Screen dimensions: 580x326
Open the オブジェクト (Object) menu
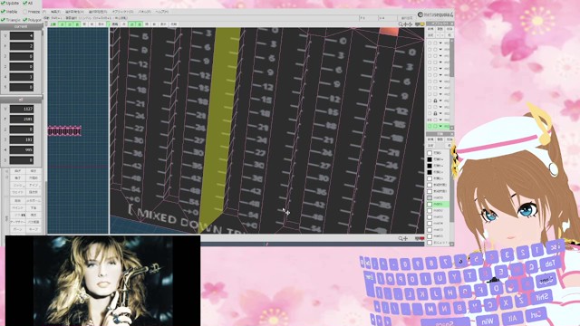coord(123,12)
